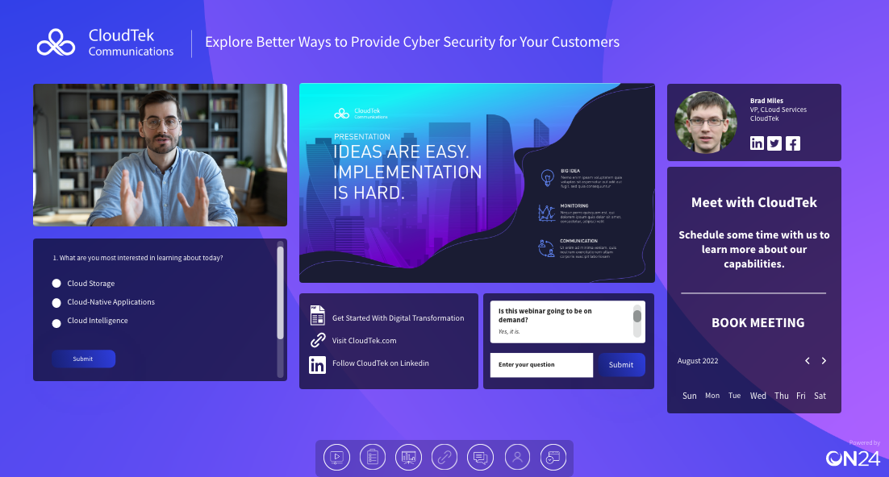Open the survey clipboard dock icon
Screen dimensions: 889x477
tap(373, 457)
